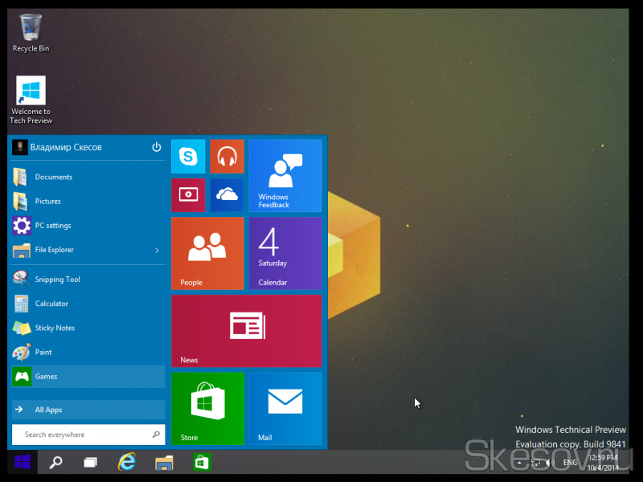Open the Windows Feedback tile
The height and width of the screenshot is (482, 643).
pyautogui.click(x=285, y=174)
